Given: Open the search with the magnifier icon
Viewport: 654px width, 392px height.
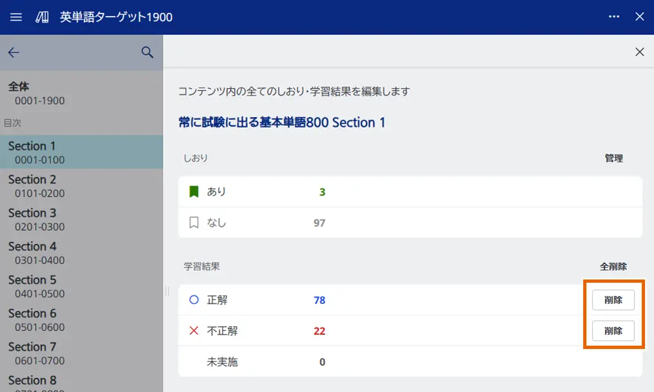Looking at the screenshot, I should [147, 52].
